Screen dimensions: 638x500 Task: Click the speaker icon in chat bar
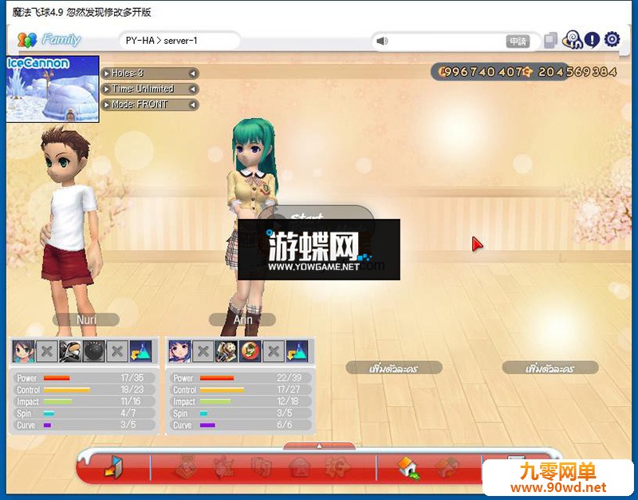pos(382,42)
